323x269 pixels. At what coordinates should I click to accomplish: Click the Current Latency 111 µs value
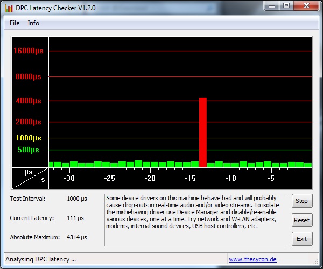tap(75, 218)
